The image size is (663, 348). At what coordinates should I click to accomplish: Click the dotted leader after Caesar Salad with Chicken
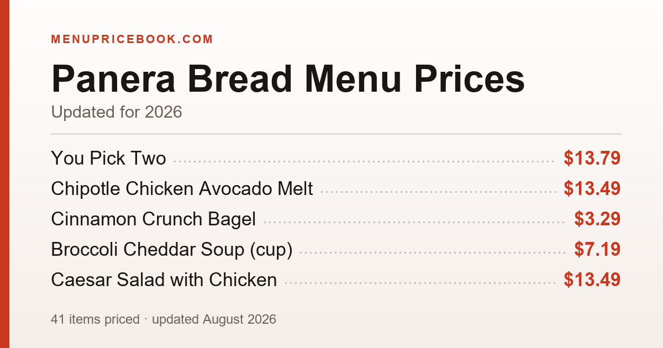[420, 284]
